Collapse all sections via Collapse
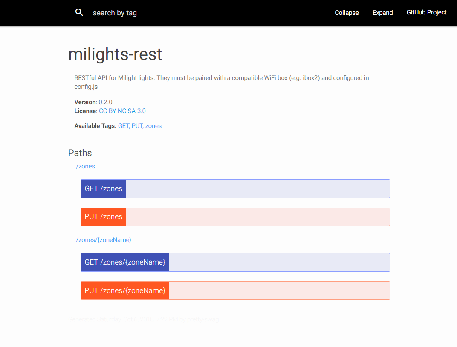 coord(347,13)
